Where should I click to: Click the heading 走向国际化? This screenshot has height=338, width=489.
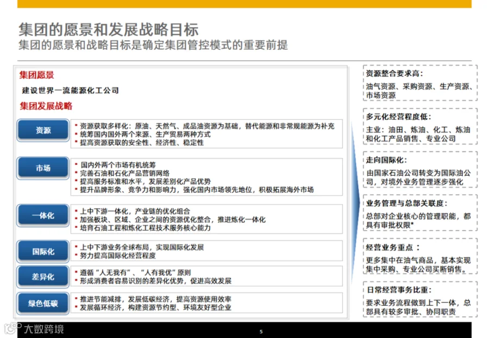click(x=386, y=160)
